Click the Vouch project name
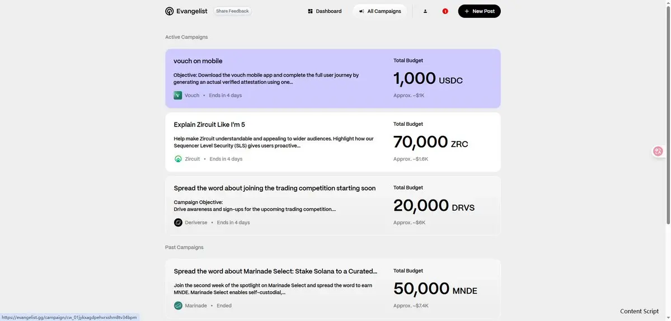Screen dimensions: 671x321 point(192,95)
